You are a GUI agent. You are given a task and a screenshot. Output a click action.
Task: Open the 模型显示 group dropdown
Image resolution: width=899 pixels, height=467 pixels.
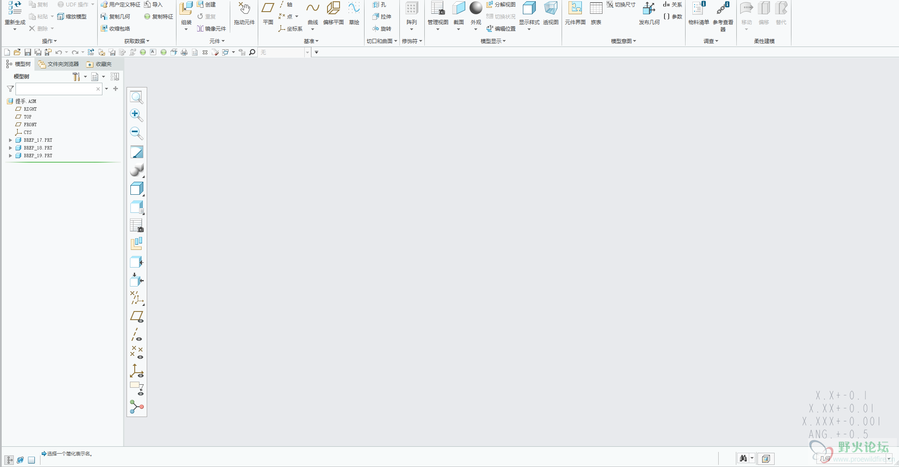point(493,41)
